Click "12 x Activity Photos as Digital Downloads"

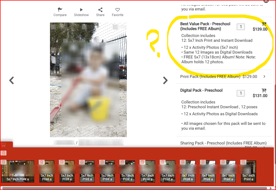click(x=221, y=114)
